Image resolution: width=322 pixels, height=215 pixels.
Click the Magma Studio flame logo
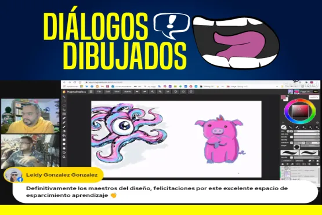[x=64, y=92]
